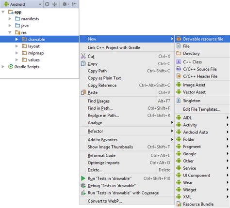Image resolution: width=230 pixels, height=208 pixels.
Task: Click the Widget android icon
Action: (x=179, y=190)
